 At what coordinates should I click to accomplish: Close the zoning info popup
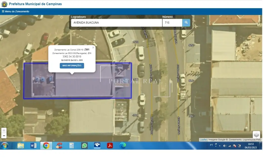pyautogui.click(x=93, y=47)
